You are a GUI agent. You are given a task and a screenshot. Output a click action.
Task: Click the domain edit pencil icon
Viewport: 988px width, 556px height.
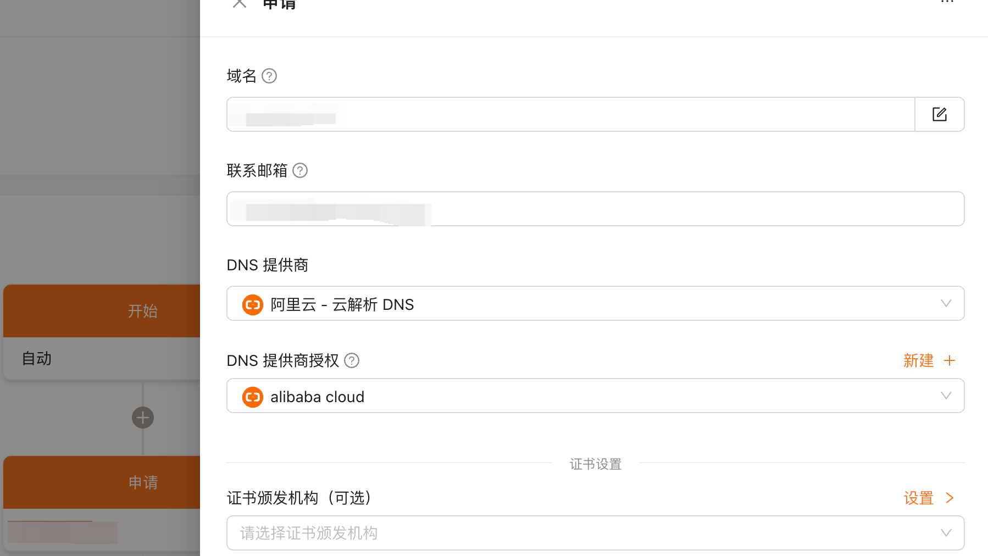(939, 114)
